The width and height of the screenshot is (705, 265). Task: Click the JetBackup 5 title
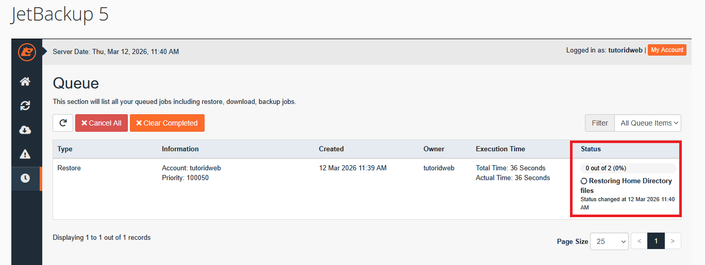[x=60, y=14]
